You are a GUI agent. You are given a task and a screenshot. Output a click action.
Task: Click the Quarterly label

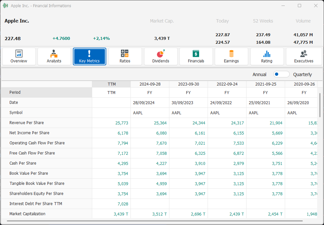(302, 74)
